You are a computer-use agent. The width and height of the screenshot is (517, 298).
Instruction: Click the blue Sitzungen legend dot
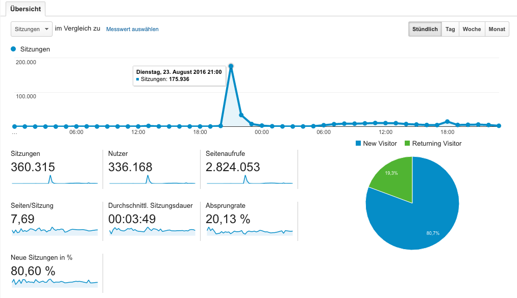click(13, 49)
